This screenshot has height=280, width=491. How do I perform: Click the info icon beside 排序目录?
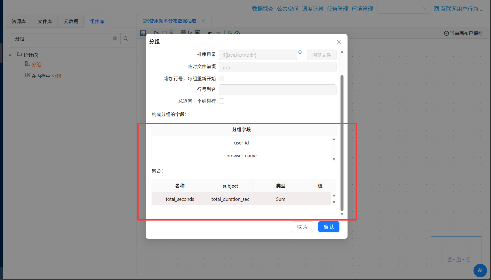tap(300, 52)
